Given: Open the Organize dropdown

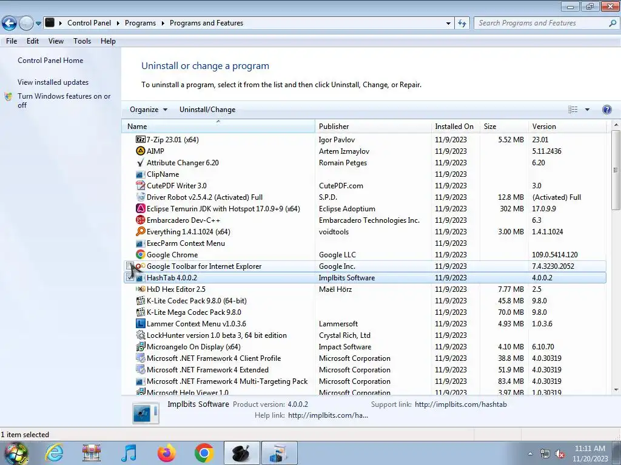Looking at the screenshot, I should tap(149, 110).
